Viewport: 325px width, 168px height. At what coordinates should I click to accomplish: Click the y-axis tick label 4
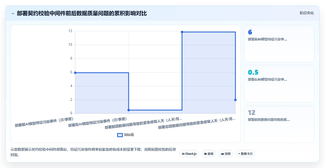[x=71, y=86]
